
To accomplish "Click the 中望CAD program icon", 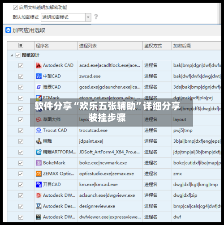I will pyautogui.click(x=39, y=76).
